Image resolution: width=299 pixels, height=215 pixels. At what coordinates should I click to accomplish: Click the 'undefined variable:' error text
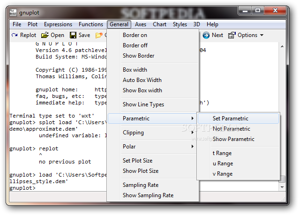tap(70, 135)
